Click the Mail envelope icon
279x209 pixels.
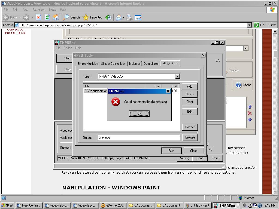[119, 17]
